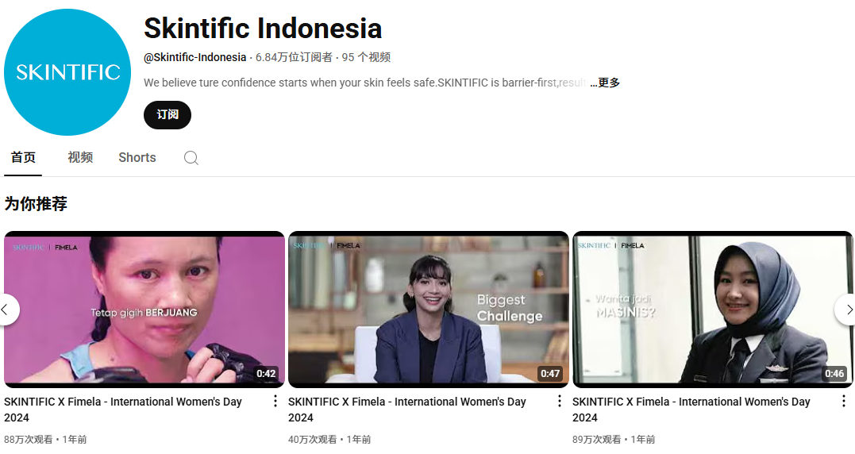Open more options menu for third video

click(843, 402)
